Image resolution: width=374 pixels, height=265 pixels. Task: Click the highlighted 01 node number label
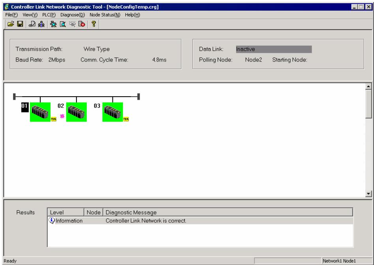pos(25,107)
